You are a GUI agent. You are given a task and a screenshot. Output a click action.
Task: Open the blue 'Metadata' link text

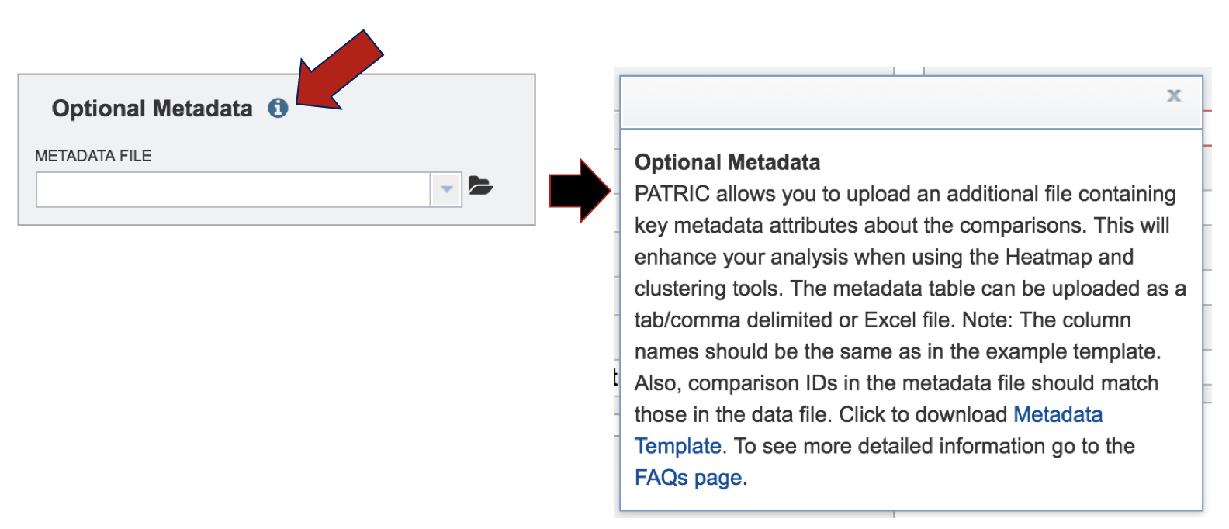point(1058,415)
